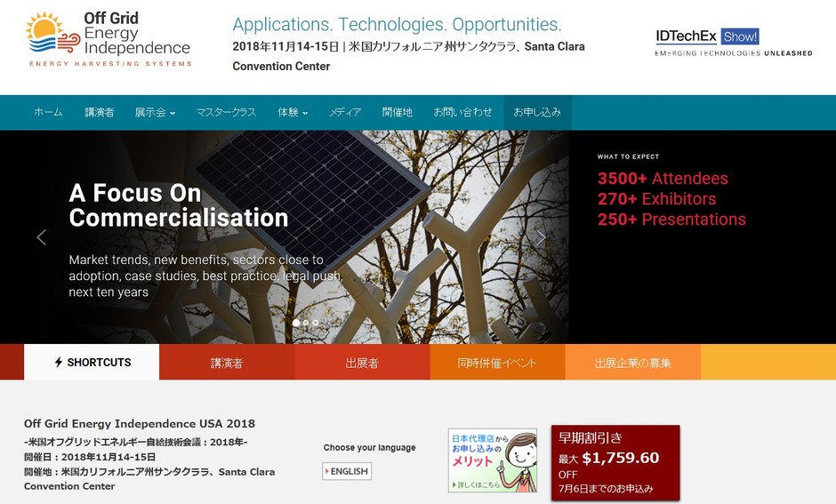The image size is (836, 504).
Task: Select the first carousel dot indicator
Action: tap(296, 323)
